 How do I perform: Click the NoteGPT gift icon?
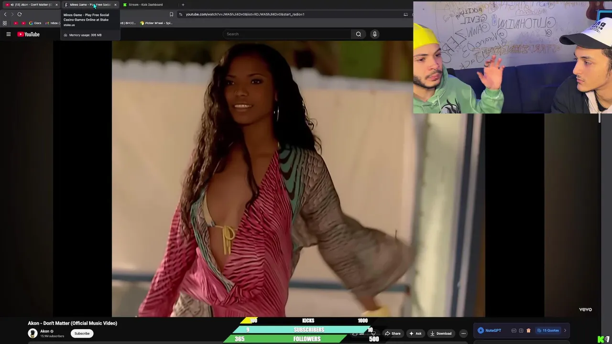point(528,331)
